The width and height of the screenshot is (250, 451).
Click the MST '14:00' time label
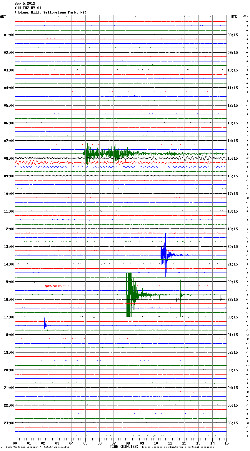tap(9, 264)
